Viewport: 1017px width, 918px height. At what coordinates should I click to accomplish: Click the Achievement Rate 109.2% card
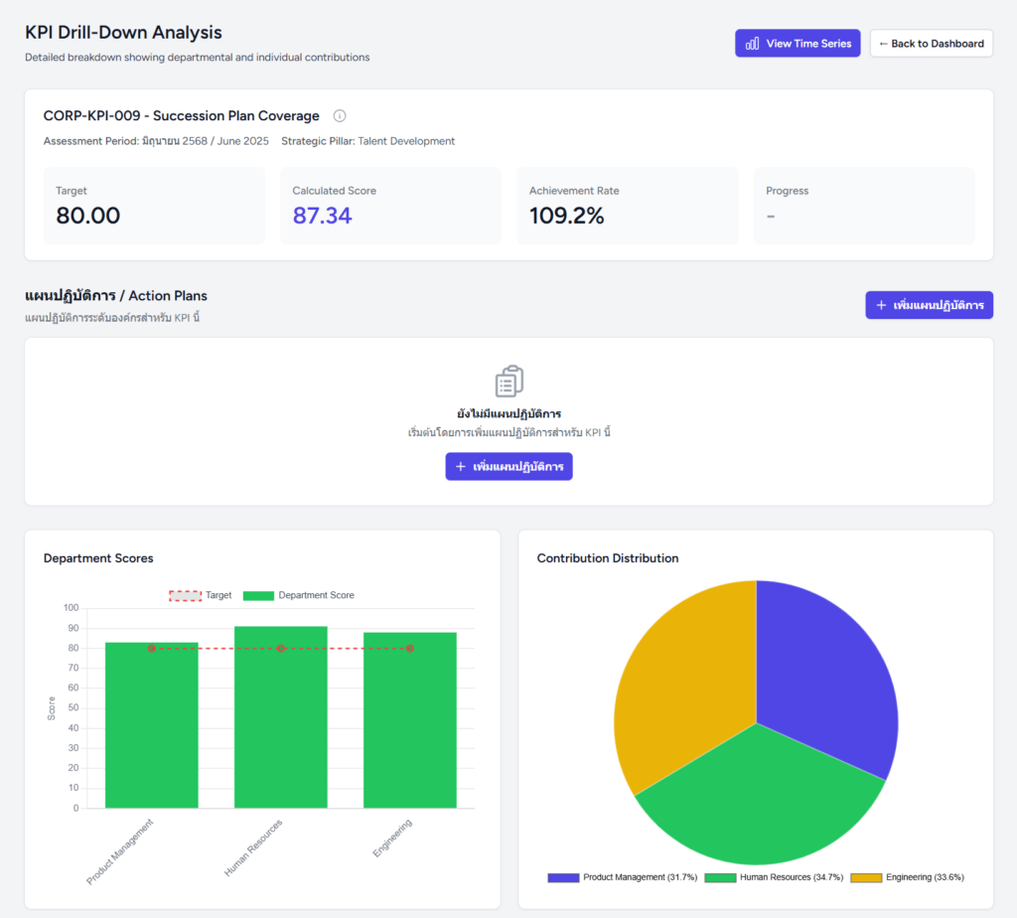(627, 205)
